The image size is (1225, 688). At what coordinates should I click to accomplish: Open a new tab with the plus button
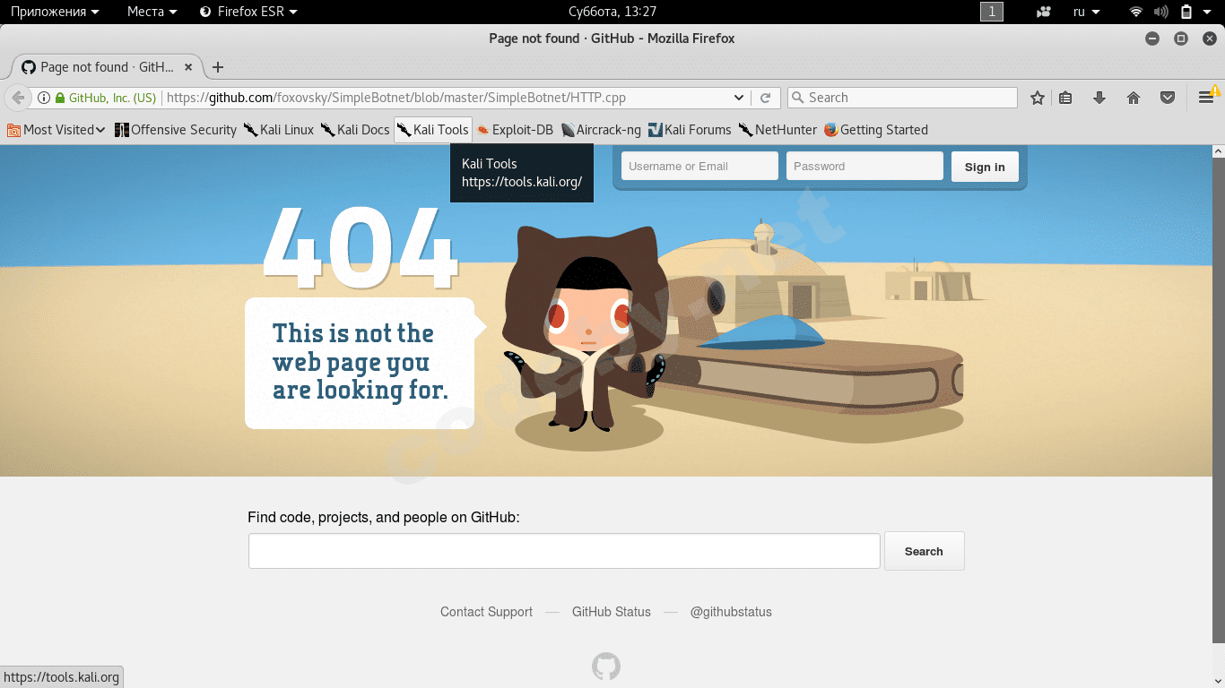(218, 67)
